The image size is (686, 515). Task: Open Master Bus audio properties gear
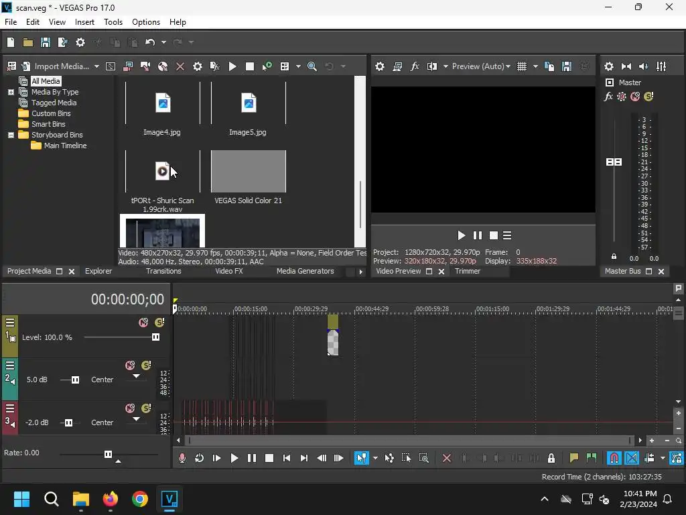(608, 66)
